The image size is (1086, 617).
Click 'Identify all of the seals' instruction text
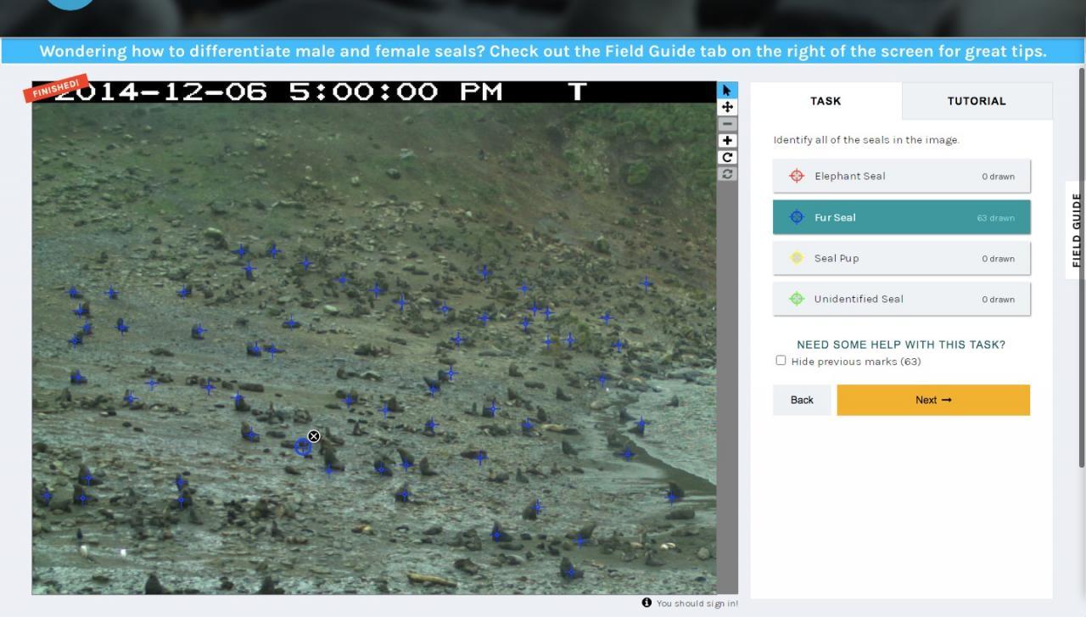(x=866, y=140)
